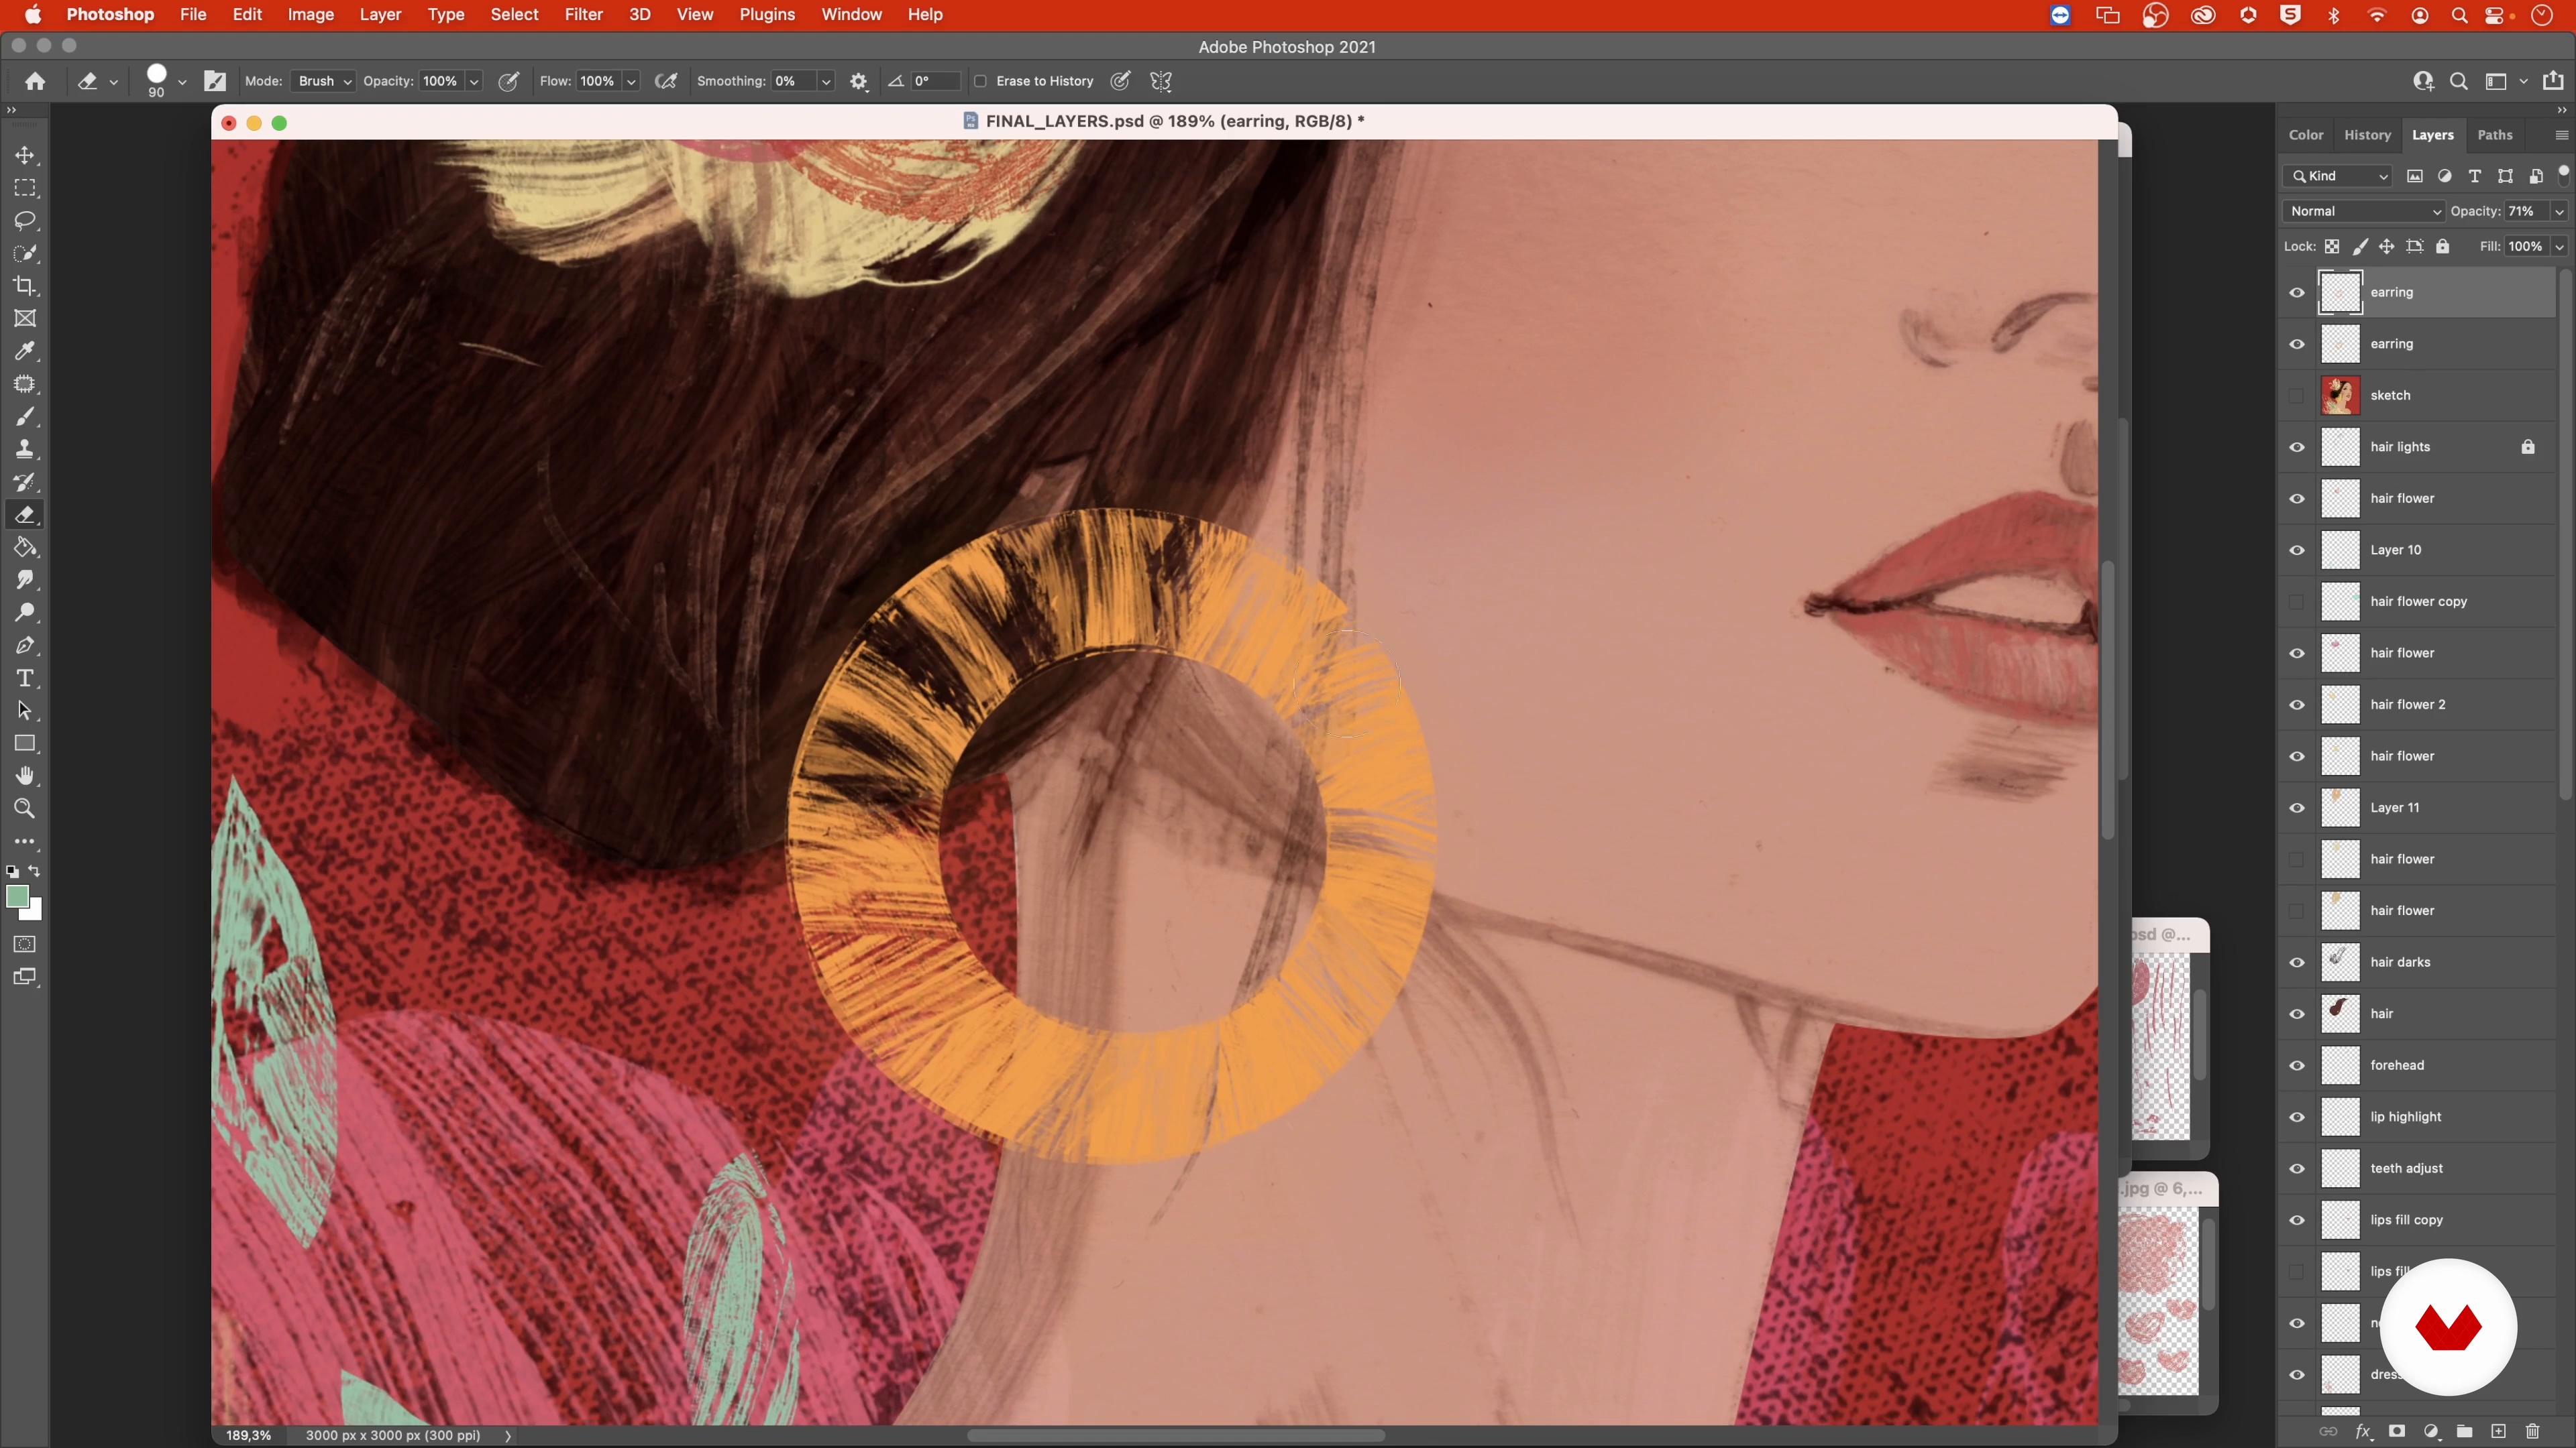Select the Clone Stamp tool
Screen dimensions: 2576x1448
[x=25, y=448]
